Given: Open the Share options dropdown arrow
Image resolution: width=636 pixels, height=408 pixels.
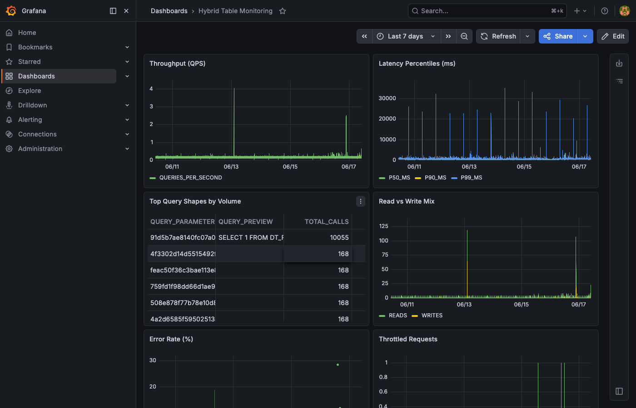Looking at the screenshot, I should 585,36.
